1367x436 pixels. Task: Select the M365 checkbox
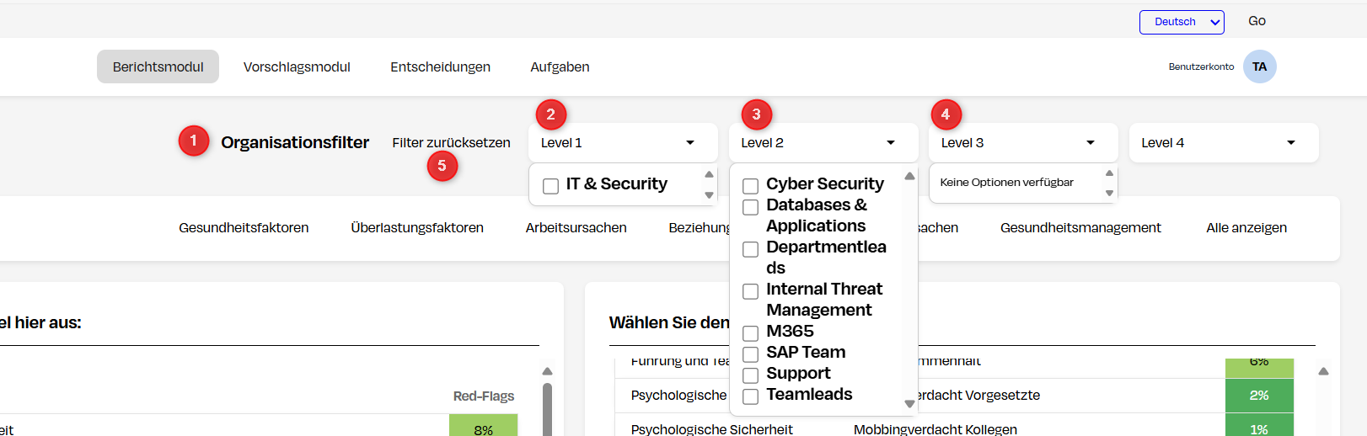[x=750, y=333]
